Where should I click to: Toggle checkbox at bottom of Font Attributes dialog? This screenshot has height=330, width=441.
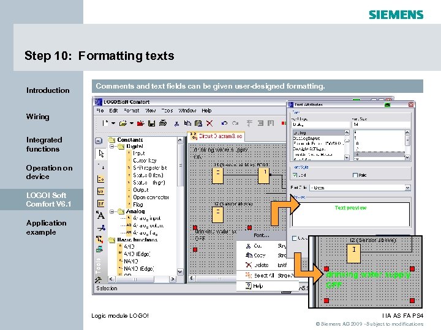point(294,238)
